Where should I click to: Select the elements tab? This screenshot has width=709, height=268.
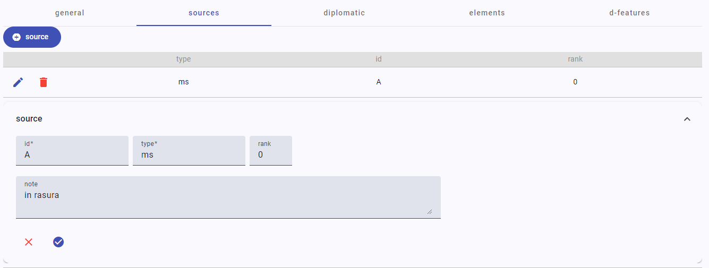pyautogui.click(x=487, y=13)
